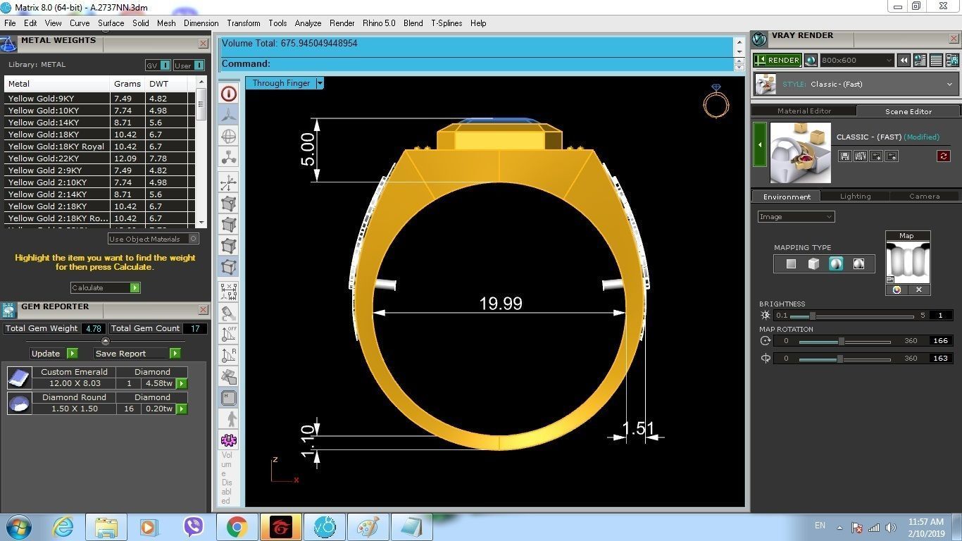
Task: Click the three-node molecule icon in viewport toolbar
Action: point(229,157)
